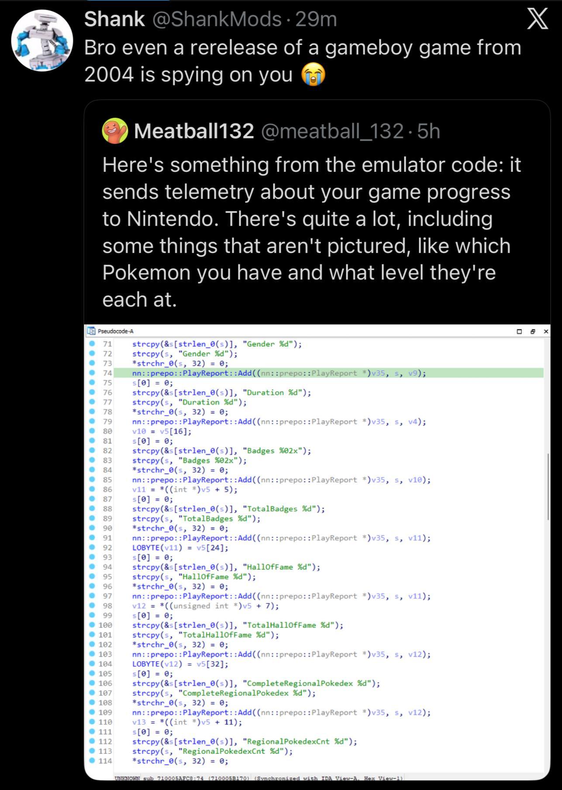
Task: Open the @ShankMods handle link
Action: click(x=216, y=19)
